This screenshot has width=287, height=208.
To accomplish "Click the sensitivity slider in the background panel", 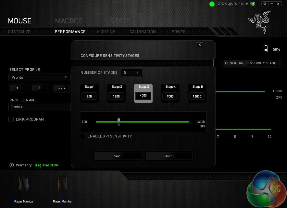I will (x=240, y=91).
